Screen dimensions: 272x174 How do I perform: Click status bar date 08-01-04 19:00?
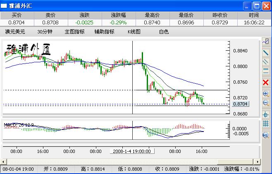pyautogui.click(x=18, y=169)
